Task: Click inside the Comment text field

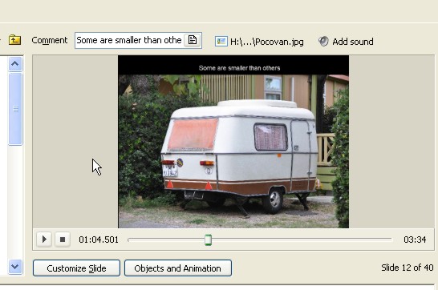Action: (x=129, y=40)
